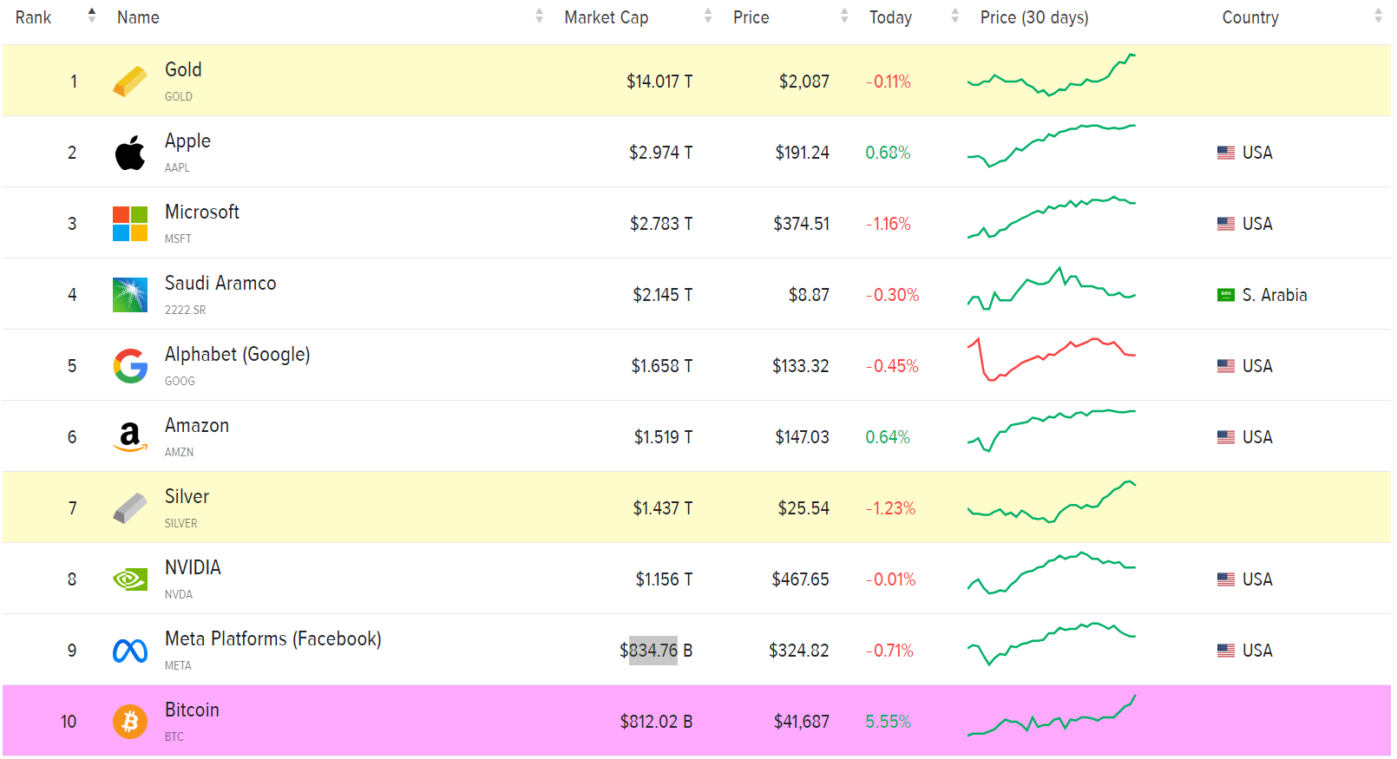Click Silver's 30-day price chart

click(x=1052, y=501)
